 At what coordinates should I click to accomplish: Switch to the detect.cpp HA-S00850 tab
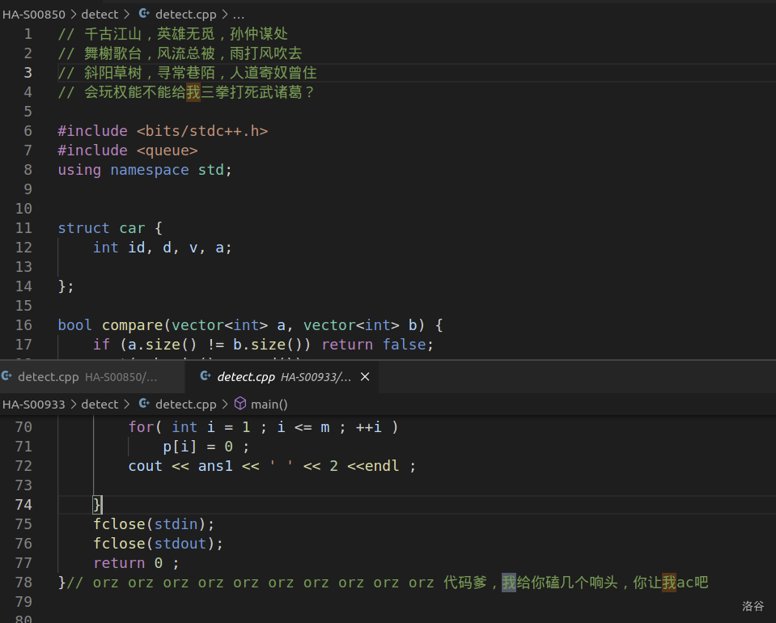[x=92, y=377]
